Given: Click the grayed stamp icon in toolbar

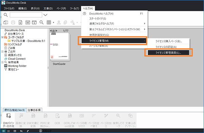Looking at the screenshot, I should (x=59, y=22).
